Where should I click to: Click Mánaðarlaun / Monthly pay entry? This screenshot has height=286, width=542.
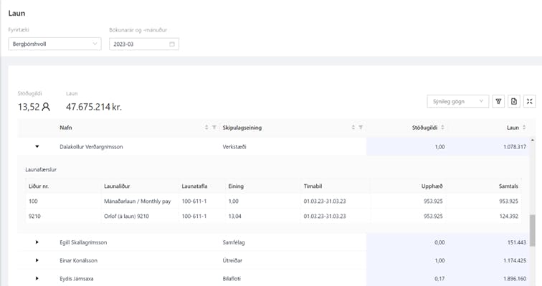point(138,201)
